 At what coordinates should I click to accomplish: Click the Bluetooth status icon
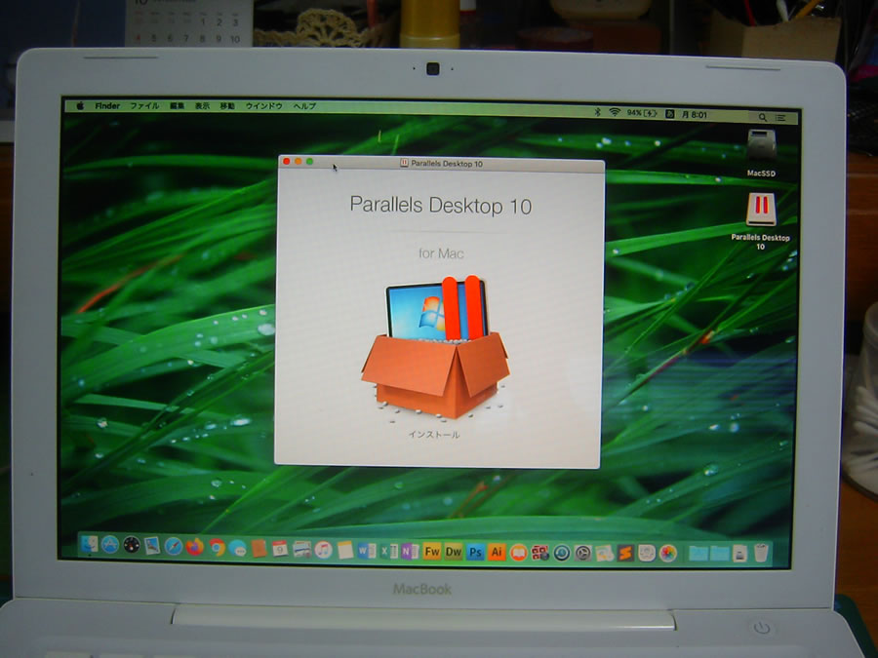tap(597, 112)
